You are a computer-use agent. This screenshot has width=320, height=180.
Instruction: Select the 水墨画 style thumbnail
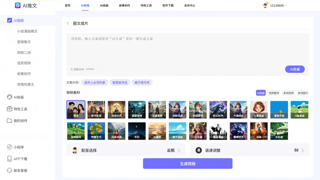(157, 131)
